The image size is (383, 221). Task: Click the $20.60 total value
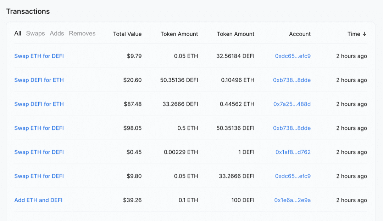(132, 80)
